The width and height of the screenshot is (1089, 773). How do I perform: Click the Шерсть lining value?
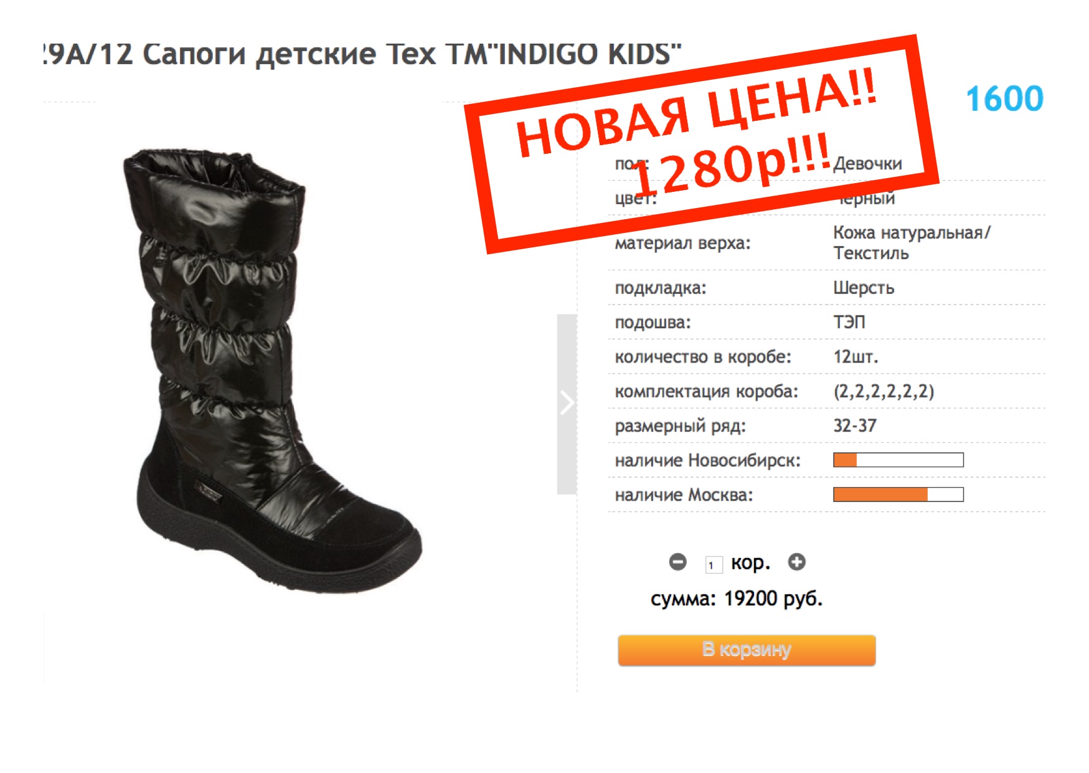(x=864, y=288)
